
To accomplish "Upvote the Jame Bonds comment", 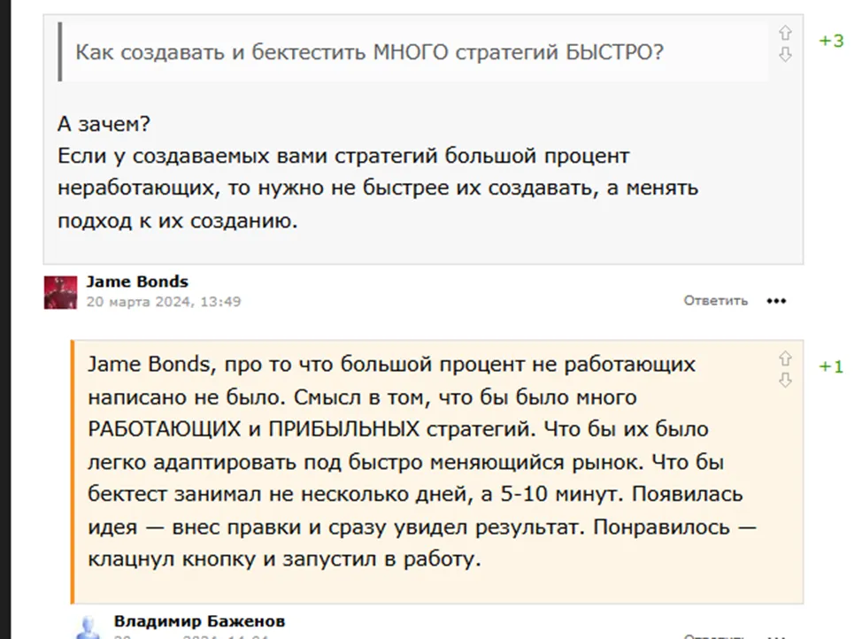I will (x=785, y=33).
